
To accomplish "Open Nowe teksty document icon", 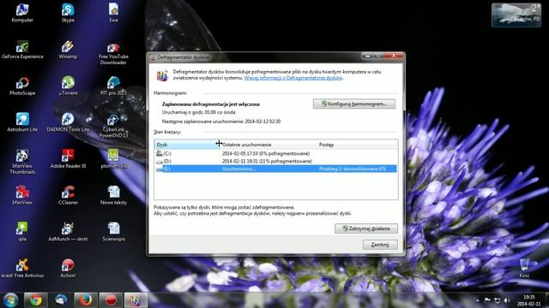I will [x=113, y=196].
